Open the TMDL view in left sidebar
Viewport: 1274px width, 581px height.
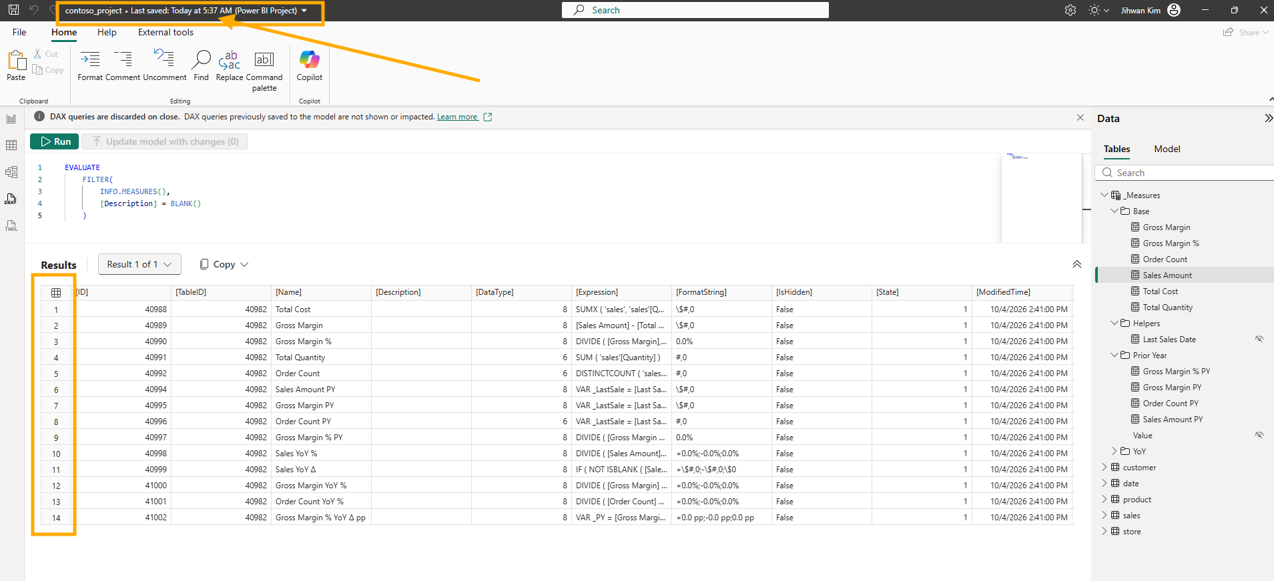click(x=11, y=225)
